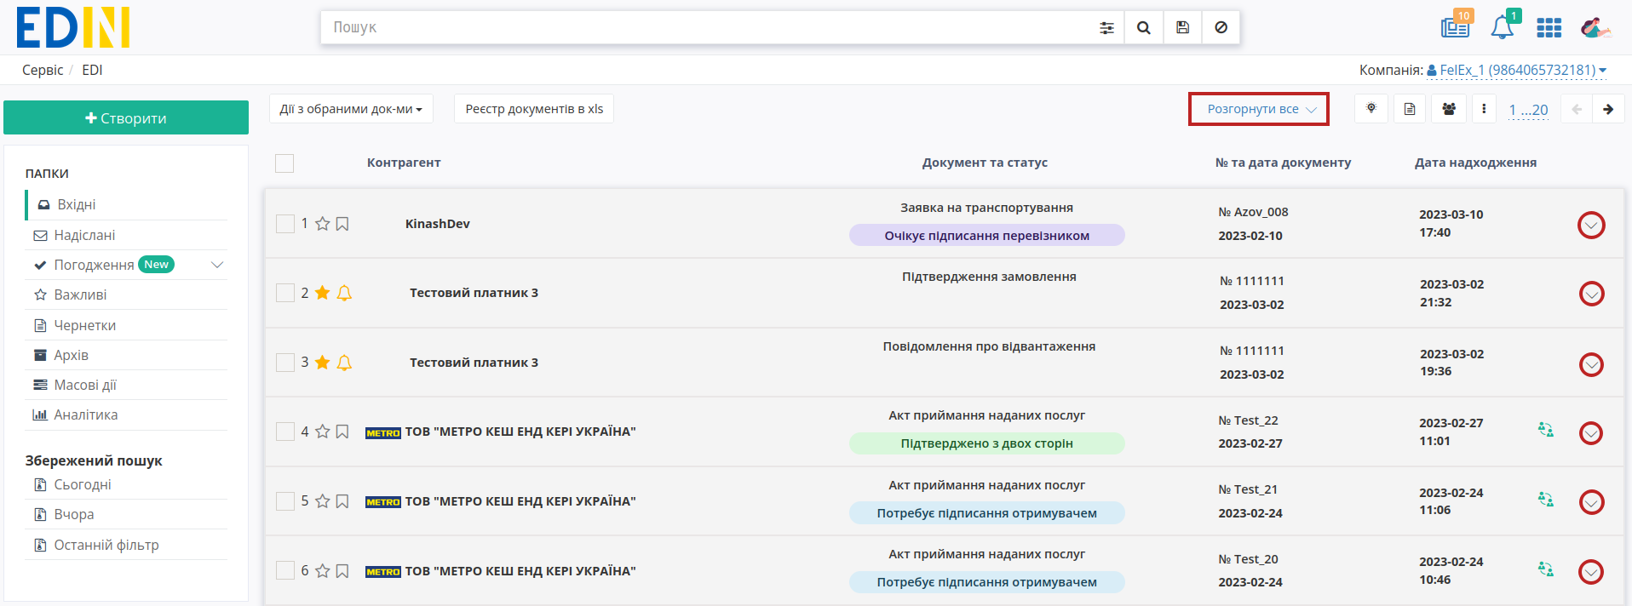Open the Важливі folder
Screen dimensions: 1632x606
point(127,294)
